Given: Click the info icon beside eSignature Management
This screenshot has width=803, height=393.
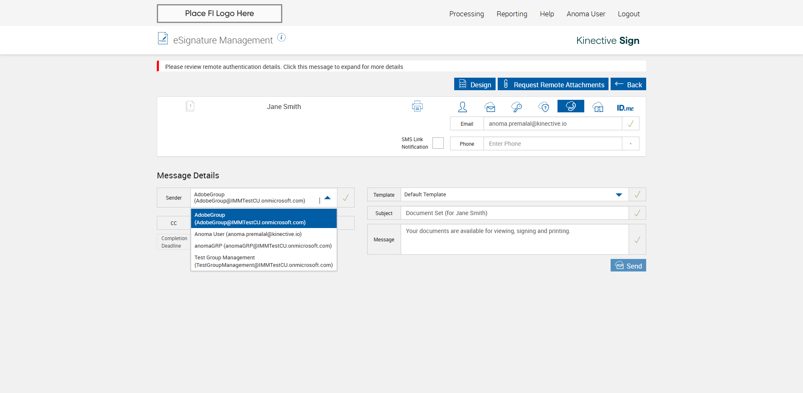Looking at the screenshot, I should (281, 38).
